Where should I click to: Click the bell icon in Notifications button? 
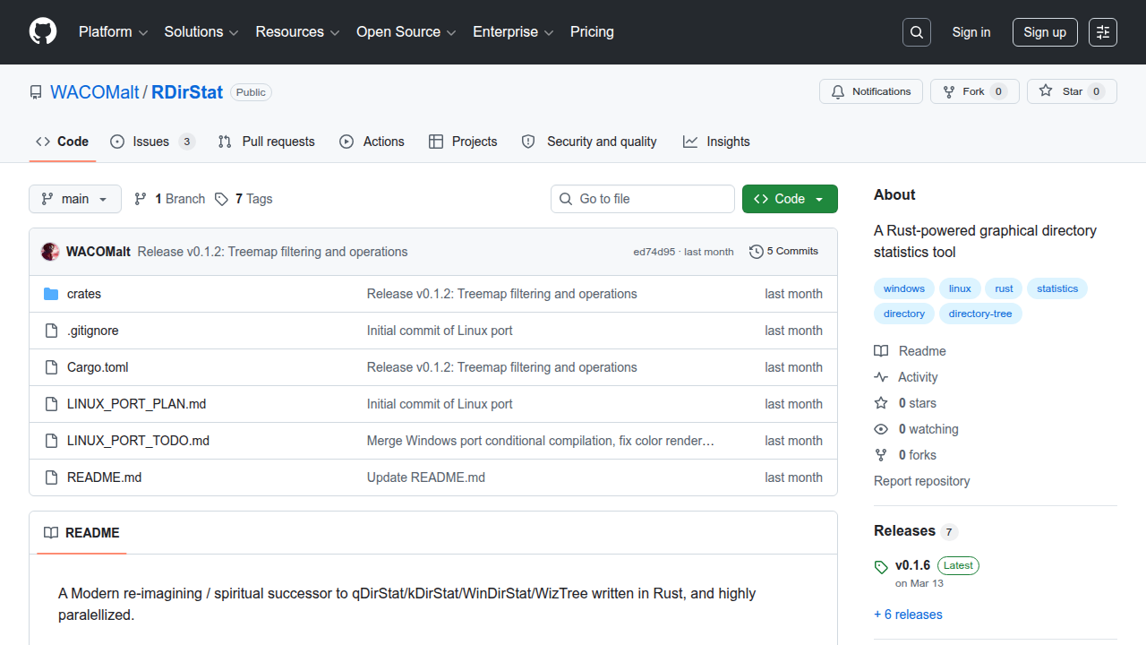(x=838, y=91)
